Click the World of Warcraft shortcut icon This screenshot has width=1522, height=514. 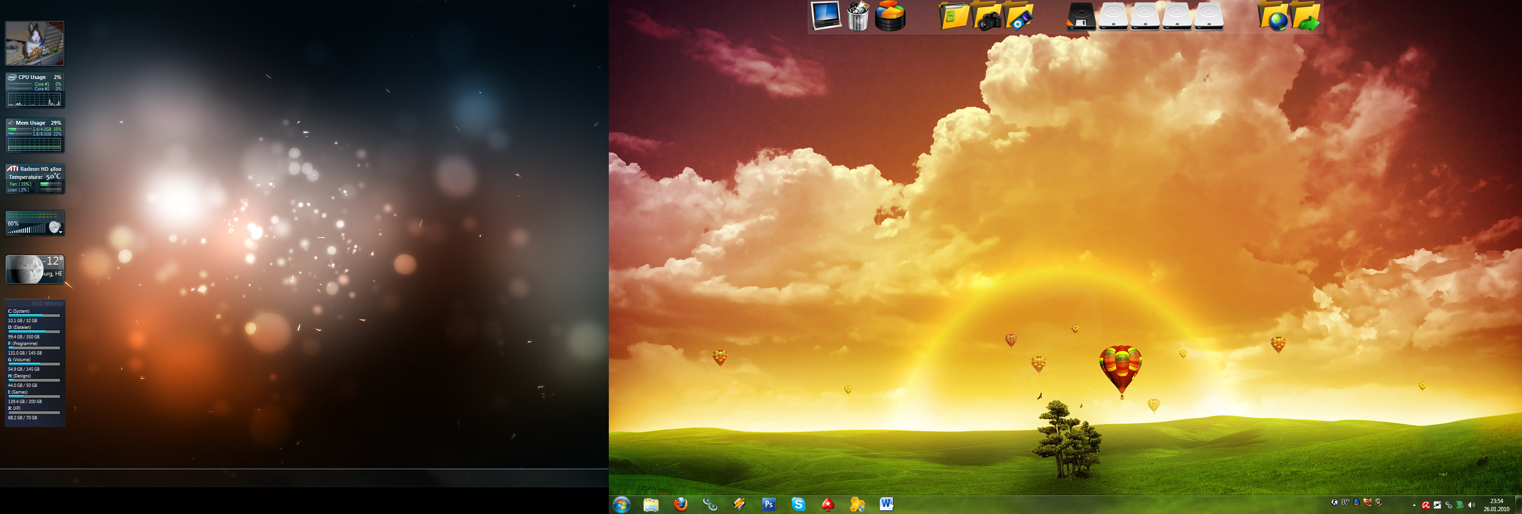[x=1378, y=502]
